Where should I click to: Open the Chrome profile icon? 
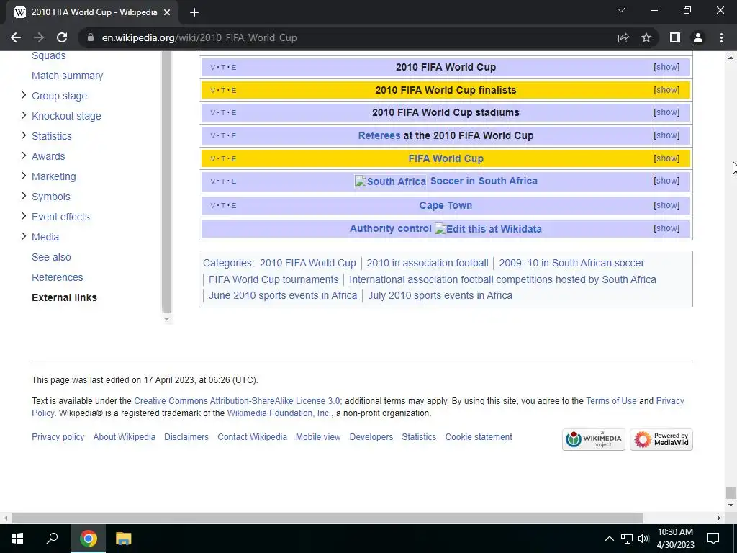tap(698, 37)
